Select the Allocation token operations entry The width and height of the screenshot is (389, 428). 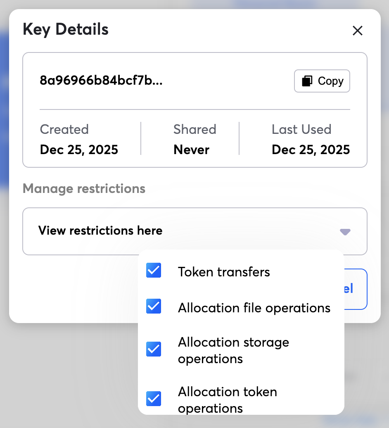227,399
